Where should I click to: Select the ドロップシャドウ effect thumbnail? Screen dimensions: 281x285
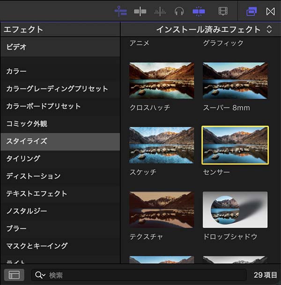[x=235, y=209]
